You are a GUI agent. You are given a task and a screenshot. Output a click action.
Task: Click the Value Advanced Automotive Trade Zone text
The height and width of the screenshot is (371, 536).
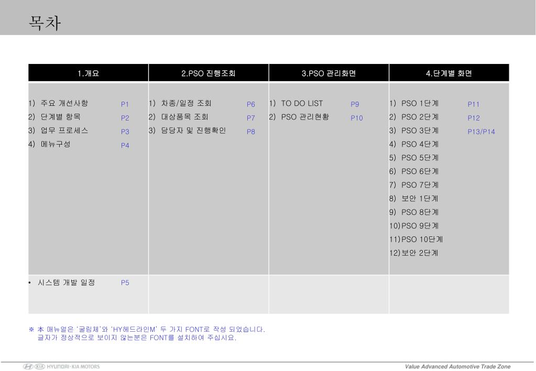point(458,367)
